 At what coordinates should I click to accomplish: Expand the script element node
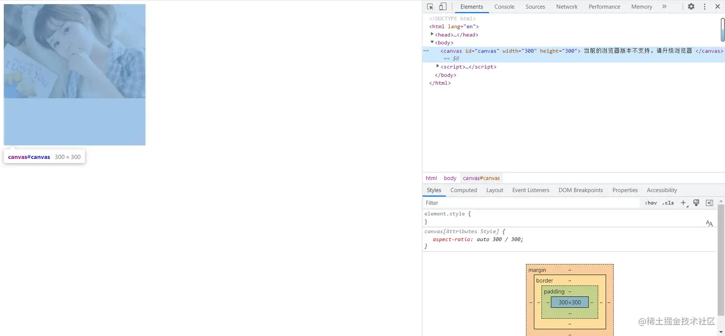pyautogui.click(x=438, y=67)
